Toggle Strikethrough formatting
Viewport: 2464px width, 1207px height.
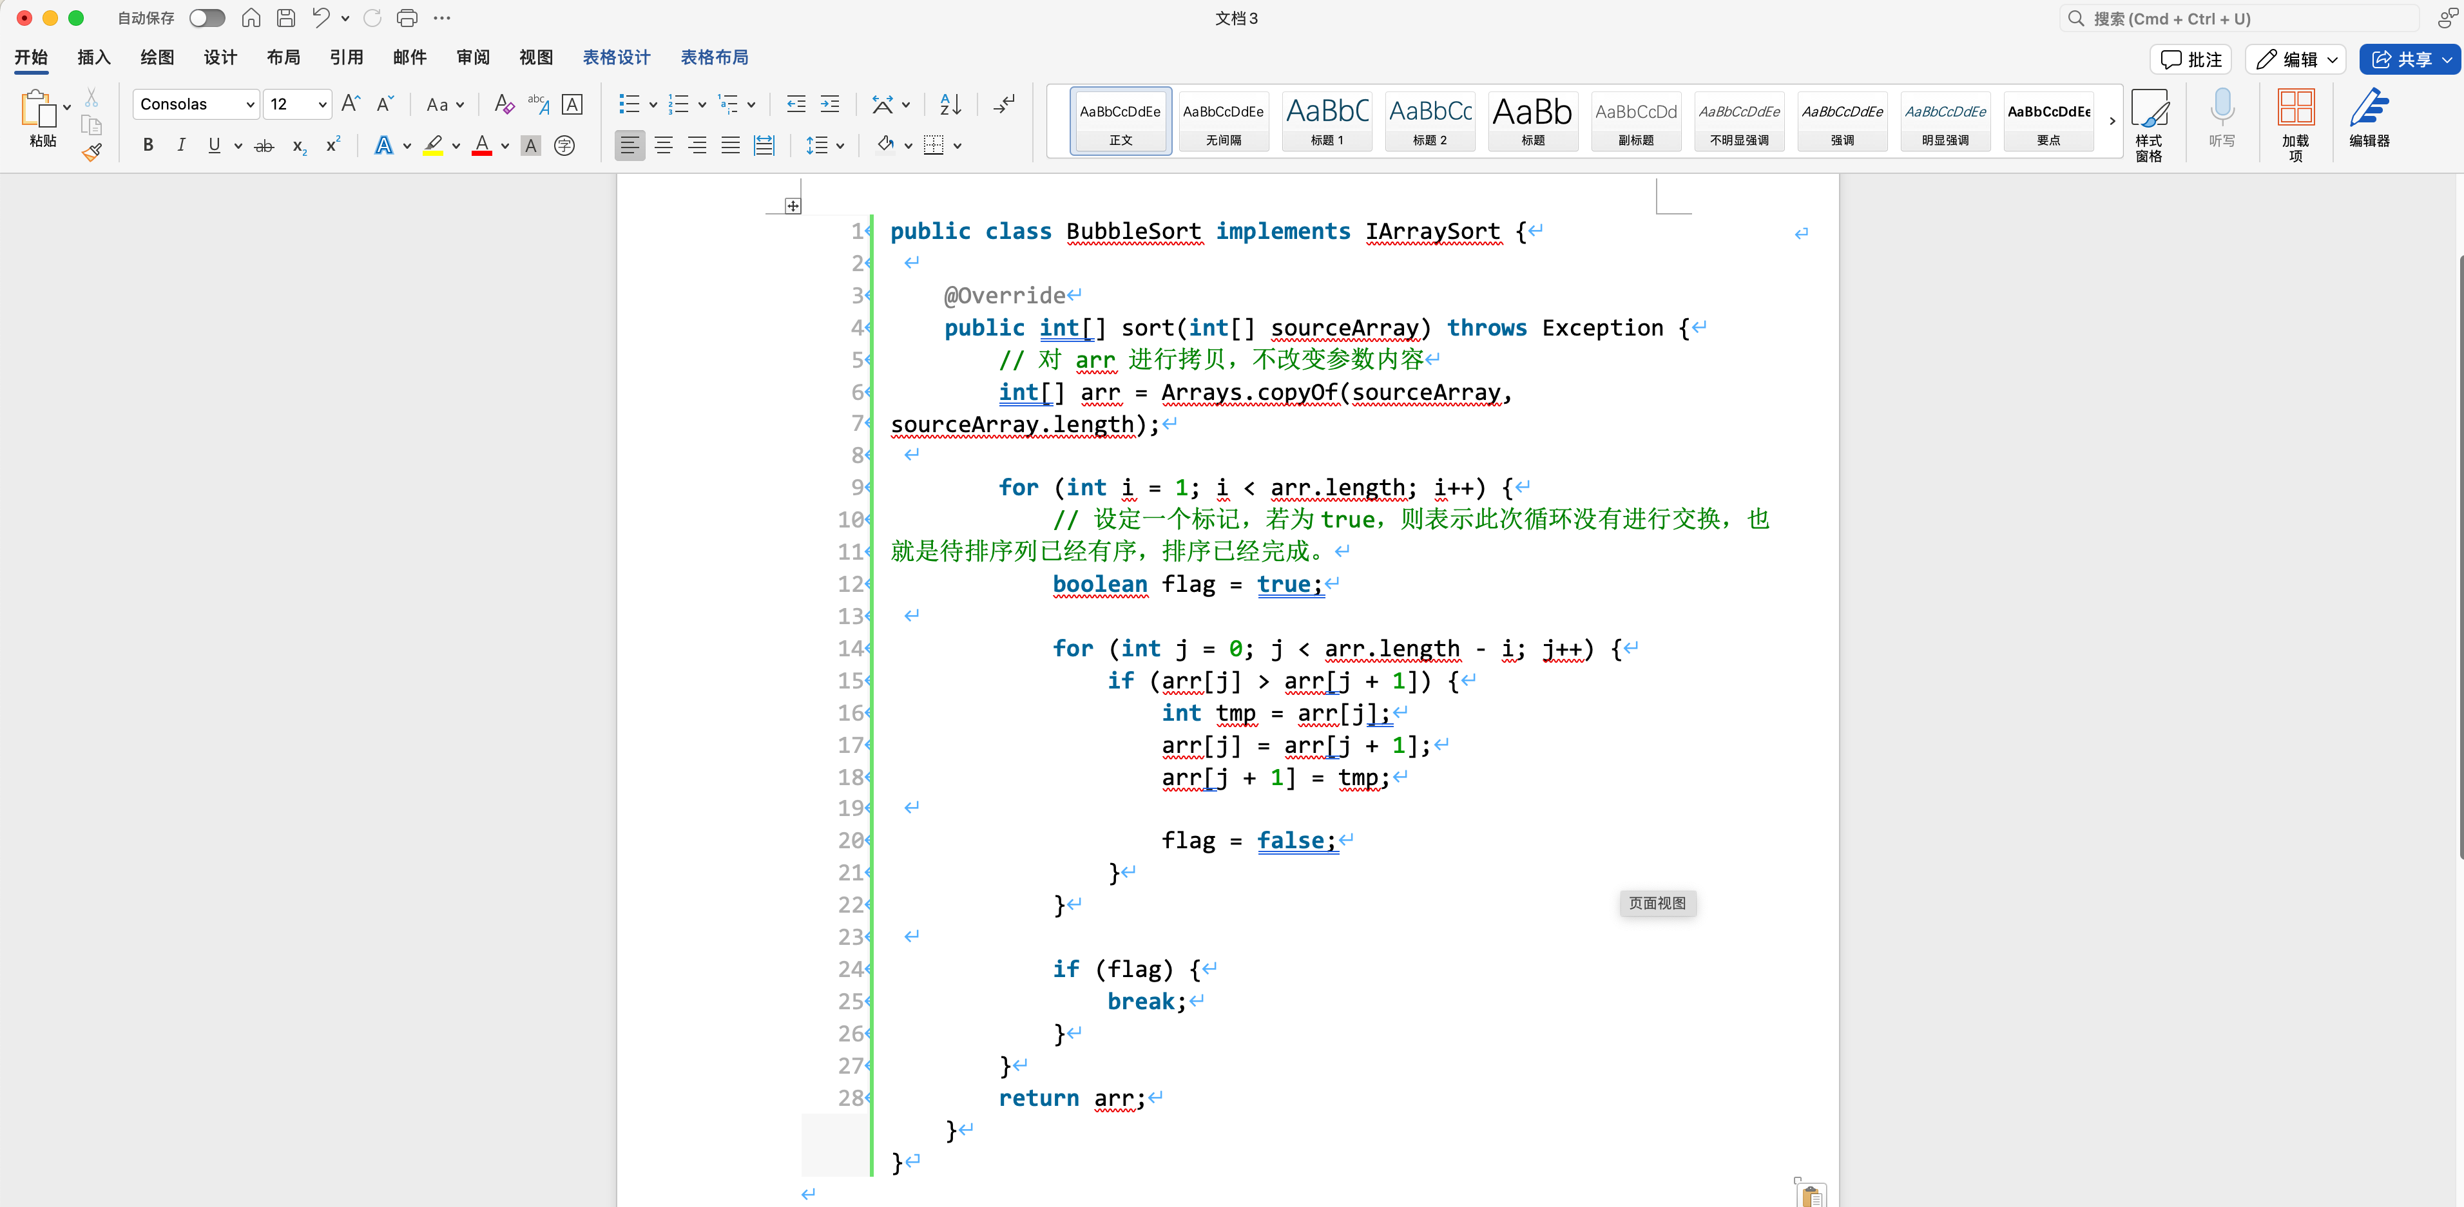pyautogui.click(x=265, y=146)
